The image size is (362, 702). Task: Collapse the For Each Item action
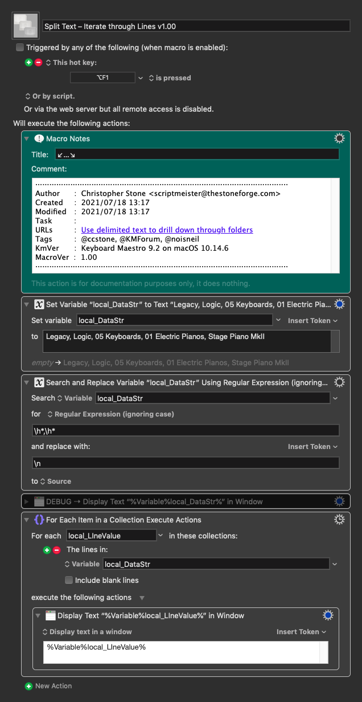[x=26, y=520]
